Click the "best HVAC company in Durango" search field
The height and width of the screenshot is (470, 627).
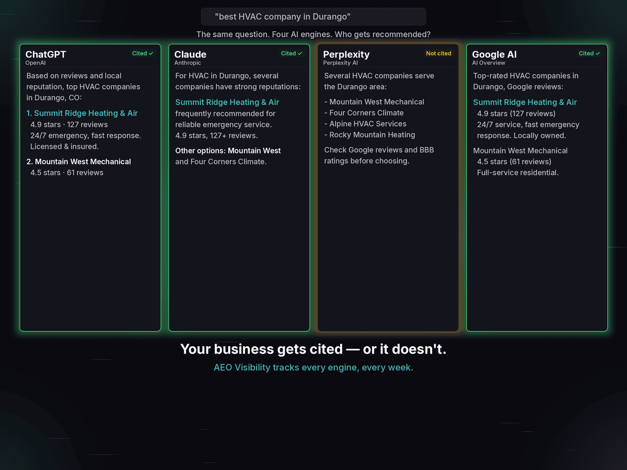click(313, 17)
